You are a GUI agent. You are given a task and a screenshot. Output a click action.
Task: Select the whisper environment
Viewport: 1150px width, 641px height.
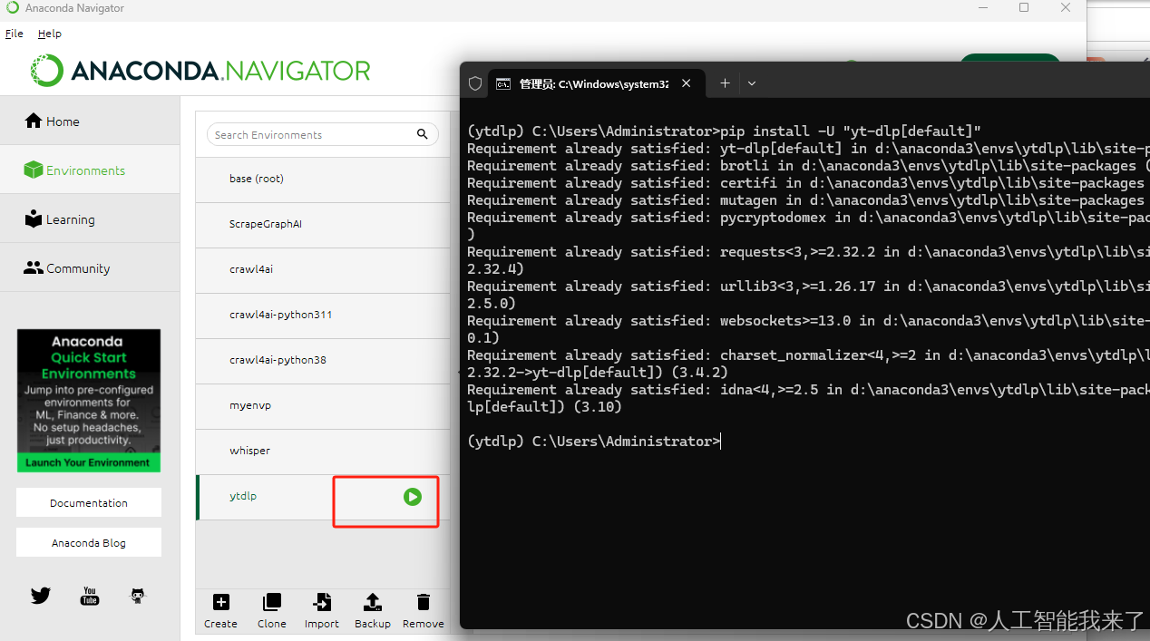323,451
